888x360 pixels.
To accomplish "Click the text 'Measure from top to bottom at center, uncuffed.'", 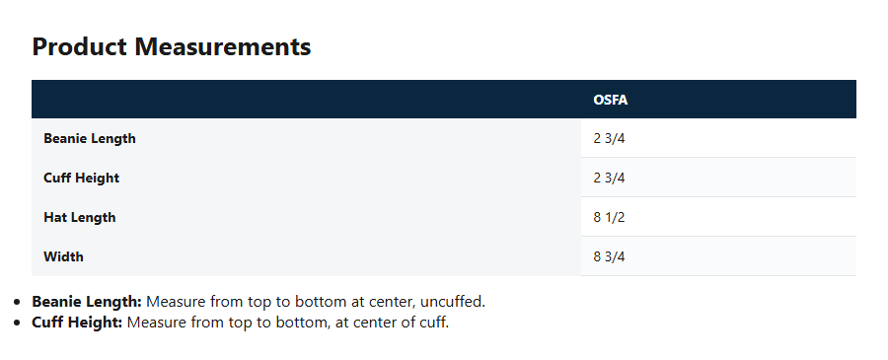I will (x=316, y=302).
